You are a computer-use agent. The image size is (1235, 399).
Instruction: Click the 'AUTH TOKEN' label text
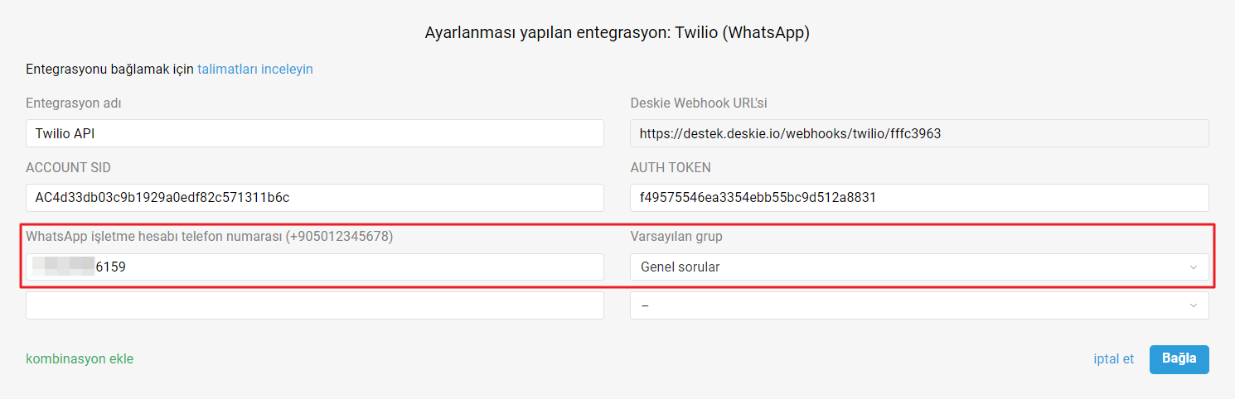(671, 167)
